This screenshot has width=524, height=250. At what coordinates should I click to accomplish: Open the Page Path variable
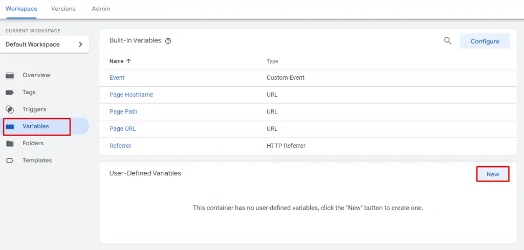point(123,111)
